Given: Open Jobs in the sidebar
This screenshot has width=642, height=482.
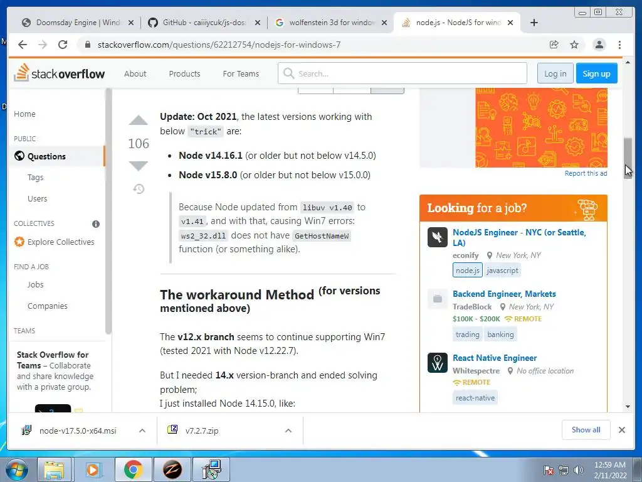Looking at the screenshot, I should (35, 284).
